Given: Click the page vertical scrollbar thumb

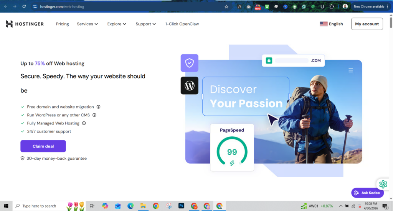Looking at the screenshot, I should pos(391,23).
